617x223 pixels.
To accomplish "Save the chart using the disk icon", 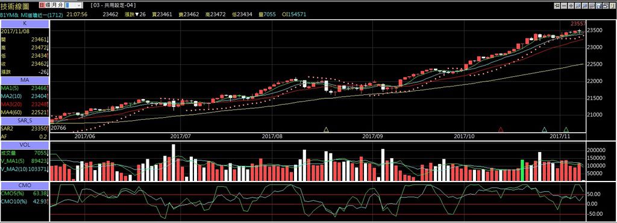I will pyautogui.click(x=599, y=5).
